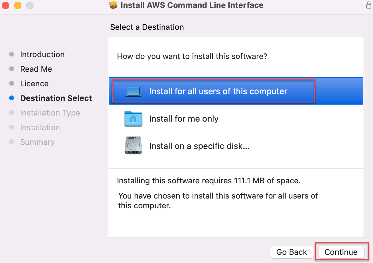This screenshot has width=373, height=263.
Task: Click the red close window button
Action: point(5,5)
